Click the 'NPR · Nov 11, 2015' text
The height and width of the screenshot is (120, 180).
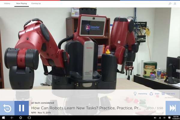pyautogui.click(x=41, y=113)
